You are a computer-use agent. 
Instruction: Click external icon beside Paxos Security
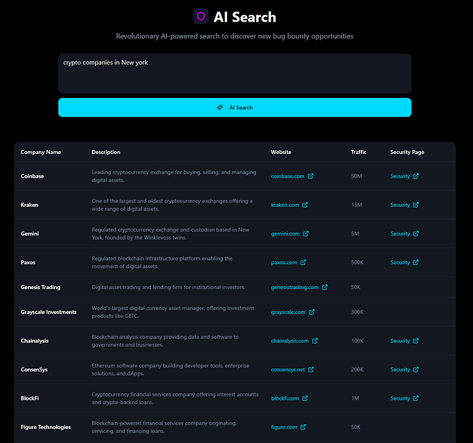pyautogui.click(x=416, y=263)
